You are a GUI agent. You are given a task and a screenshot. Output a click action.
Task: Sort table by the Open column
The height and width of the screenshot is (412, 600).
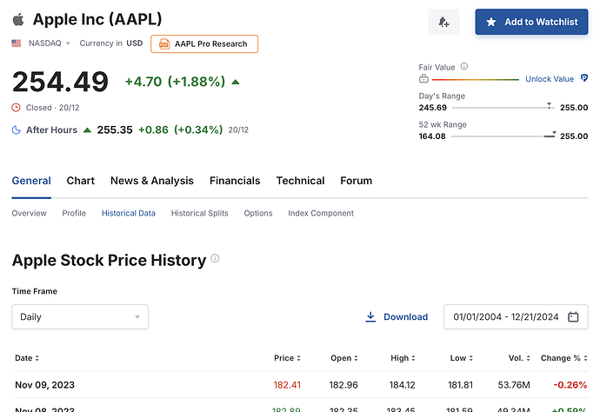coord(344,358)
